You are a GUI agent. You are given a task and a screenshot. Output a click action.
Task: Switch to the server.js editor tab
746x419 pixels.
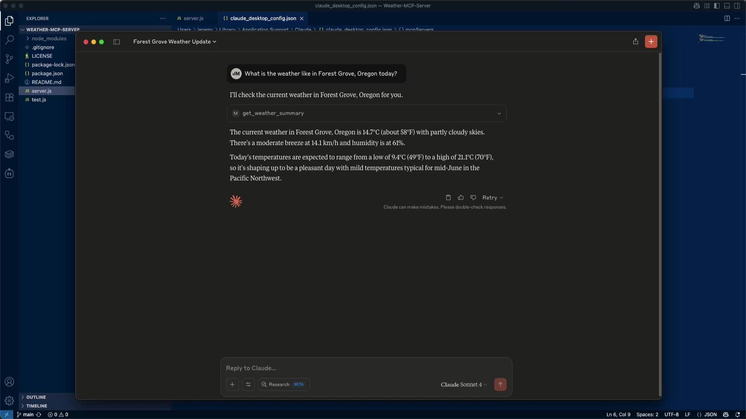[x=193, y=18]
